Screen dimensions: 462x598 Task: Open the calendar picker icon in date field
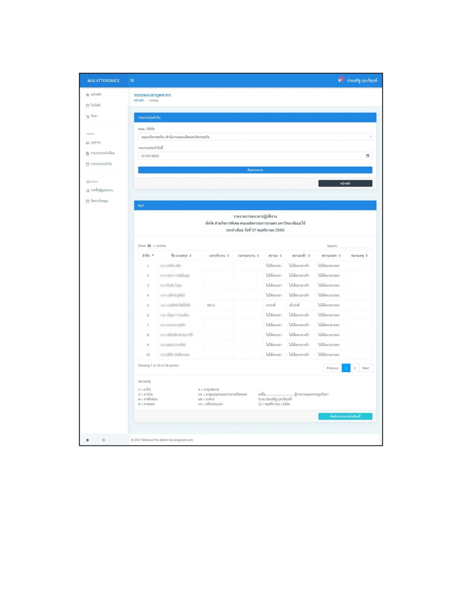pyautogui.click(x=368, y=156)
